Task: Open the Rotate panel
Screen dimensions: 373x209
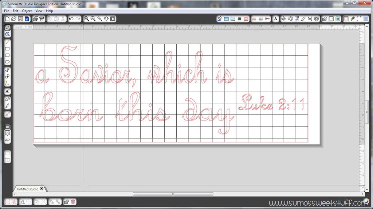Action: 290,19
